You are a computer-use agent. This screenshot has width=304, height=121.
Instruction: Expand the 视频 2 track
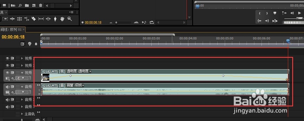pyautogui.click(x=22, y=66)
